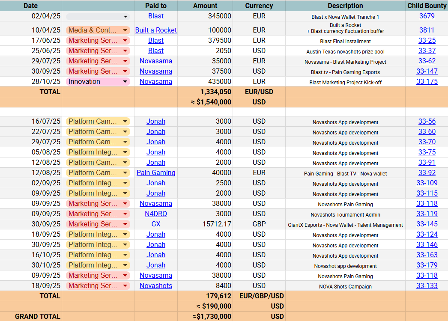Select the 28/10/25 date cell
The image size is (448, 321).
point(31,81)
